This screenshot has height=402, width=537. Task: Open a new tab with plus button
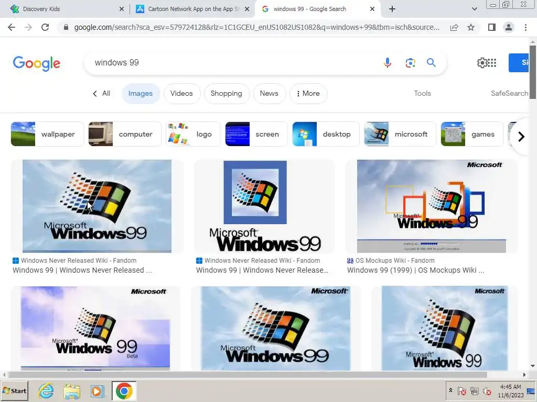coord(392,9)
